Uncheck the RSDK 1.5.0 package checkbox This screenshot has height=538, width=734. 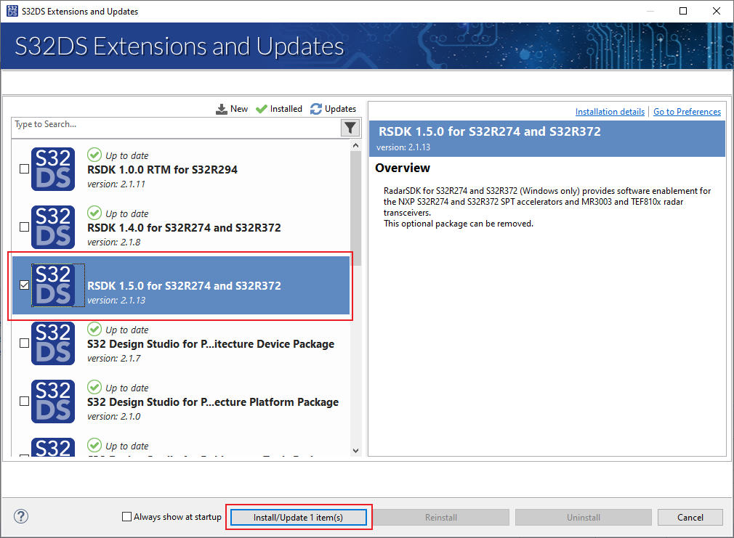[24, 285]
